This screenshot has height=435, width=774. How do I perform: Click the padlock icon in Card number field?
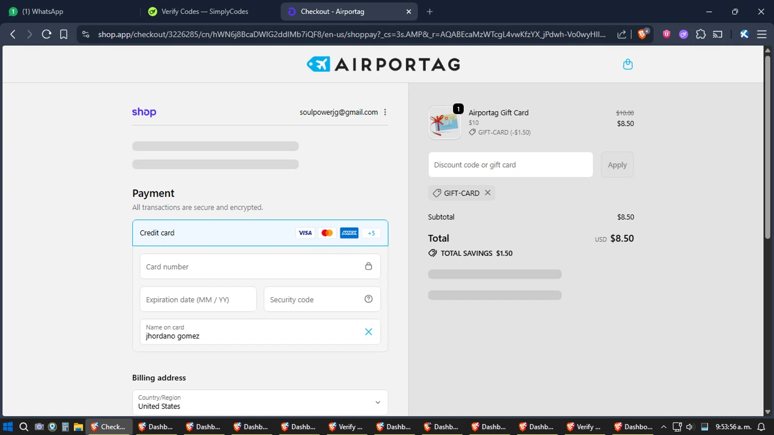pyautogui.click(x=368, y=266)
